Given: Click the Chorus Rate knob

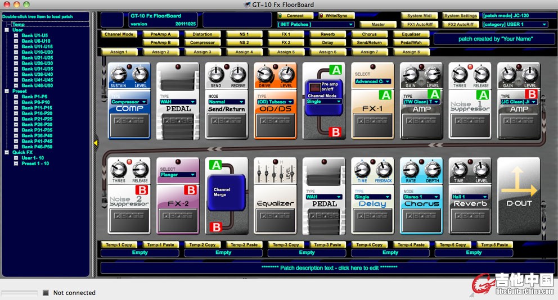Looking at the screenshot, I should click(x=410, y=170).
